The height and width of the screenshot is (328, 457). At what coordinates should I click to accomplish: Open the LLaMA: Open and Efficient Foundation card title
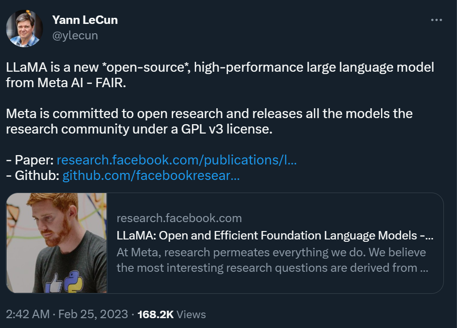[x=274, y=235]
